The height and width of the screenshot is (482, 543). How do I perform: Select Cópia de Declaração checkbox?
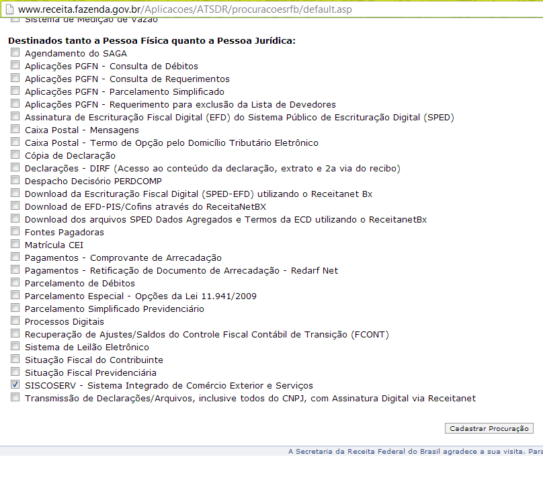pyautogui.click(x=15, y=155)
